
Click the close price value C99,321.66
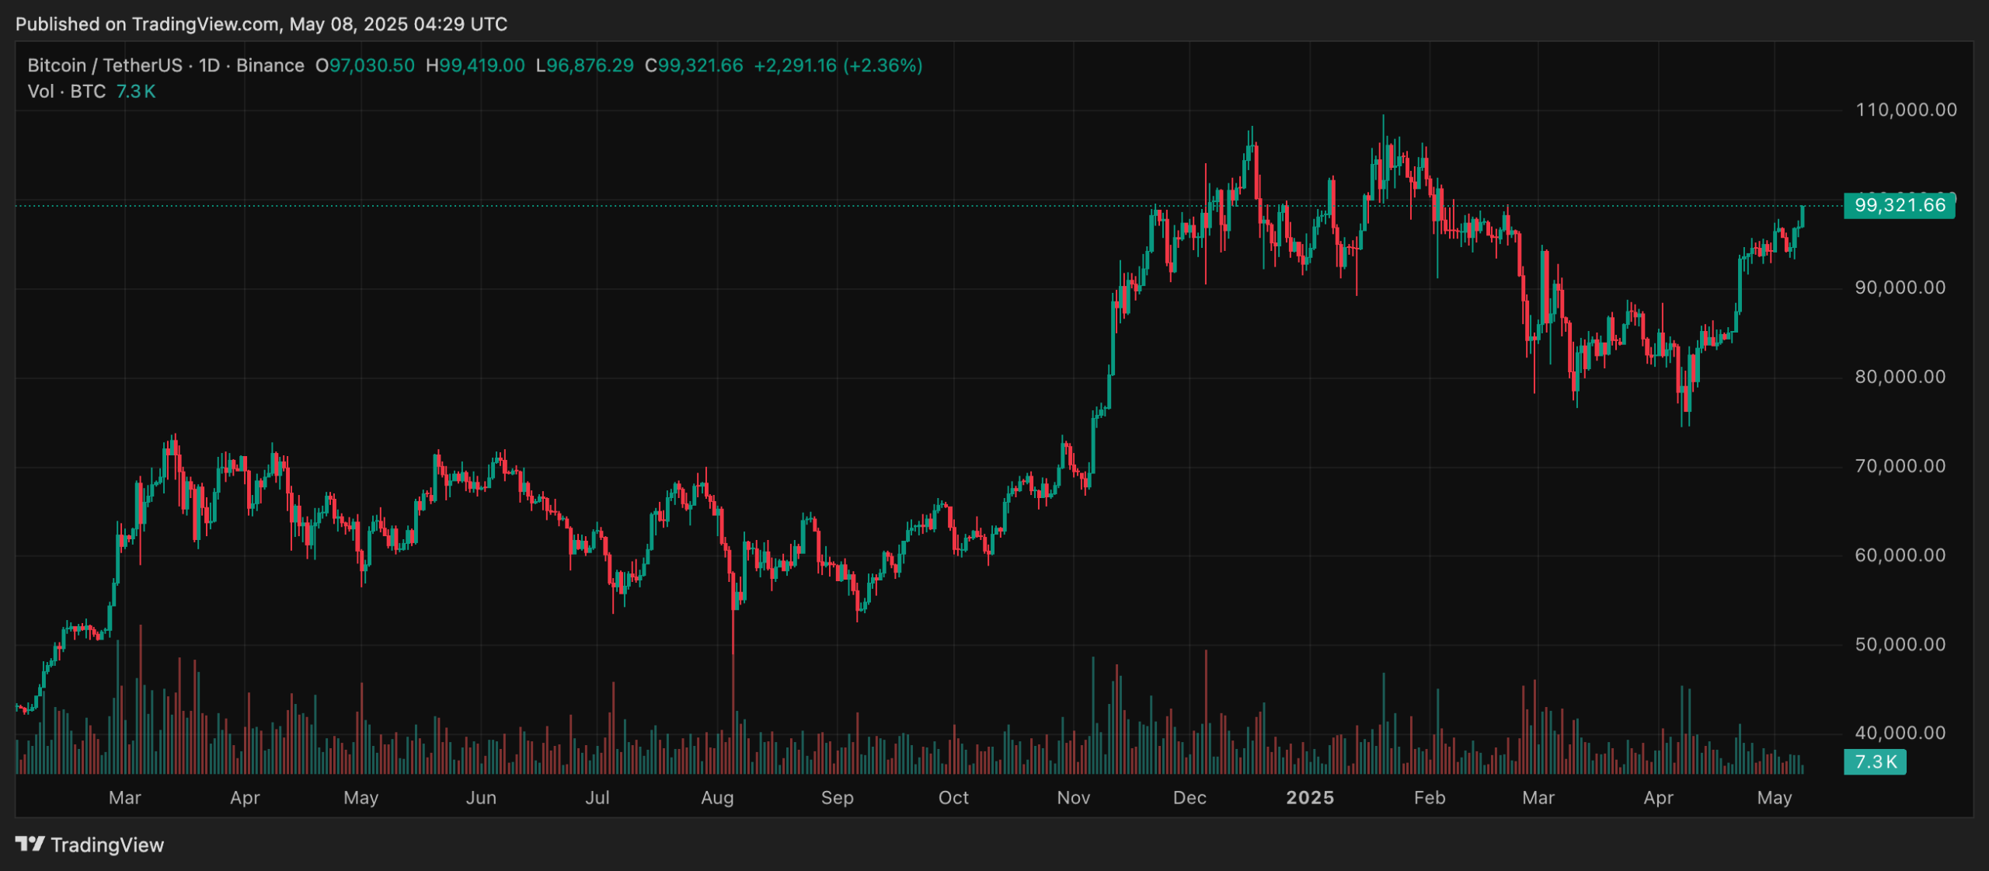(x=694, y=65)
